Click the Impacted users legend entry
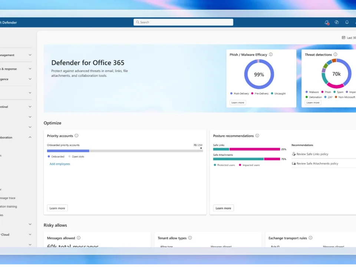 tap(249, 165)
